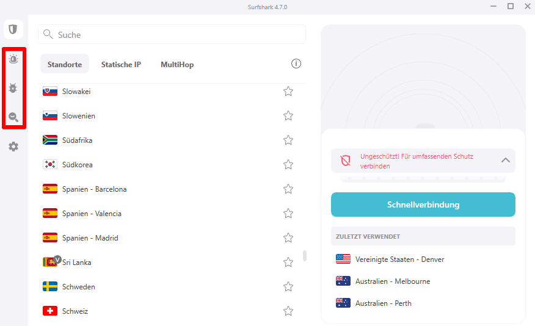Click the Südafrika flag icon
Screen dimensions: 535x326
(x=50, y=140)
